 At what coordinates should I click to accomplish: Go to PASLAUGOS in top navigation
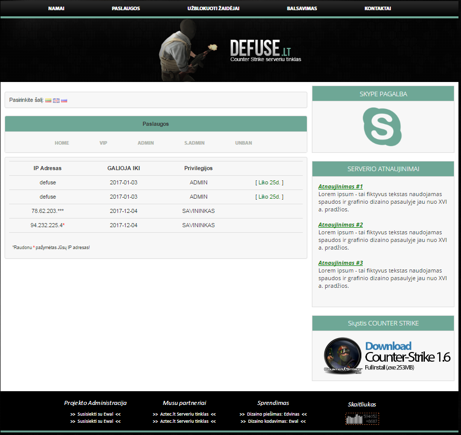(x=126, y=8)
